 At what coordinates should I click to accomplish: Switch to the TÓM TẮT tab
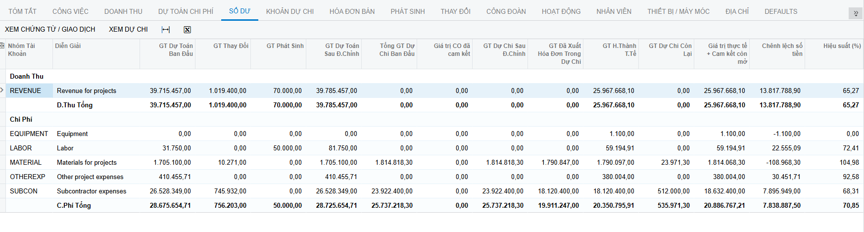click(x=23, y=11)
